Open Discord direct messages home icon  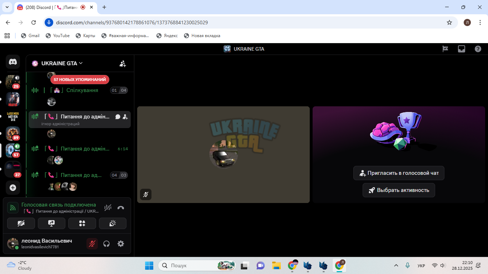point(13,62)
